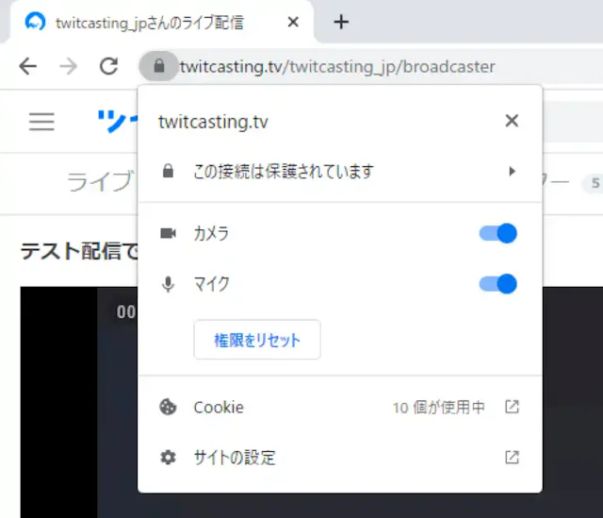
Task: Toggle the マイク permission switch
Action: tap(497, 284)
